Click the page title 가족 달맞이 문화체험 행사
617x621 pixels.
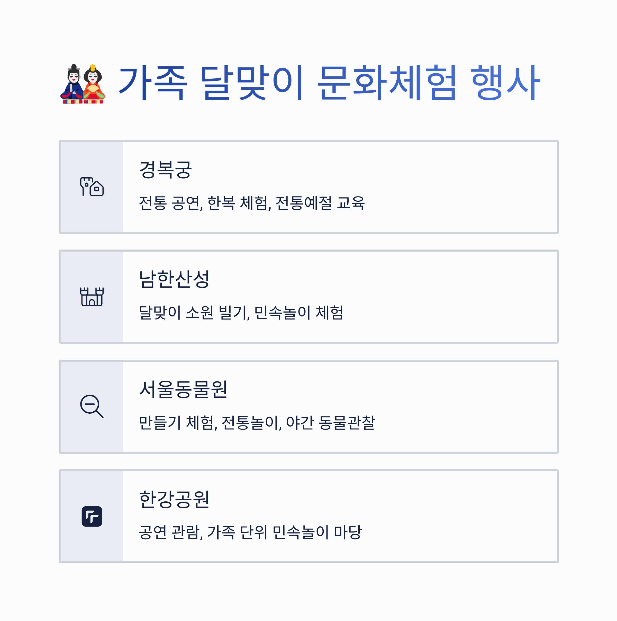(330, 83)
